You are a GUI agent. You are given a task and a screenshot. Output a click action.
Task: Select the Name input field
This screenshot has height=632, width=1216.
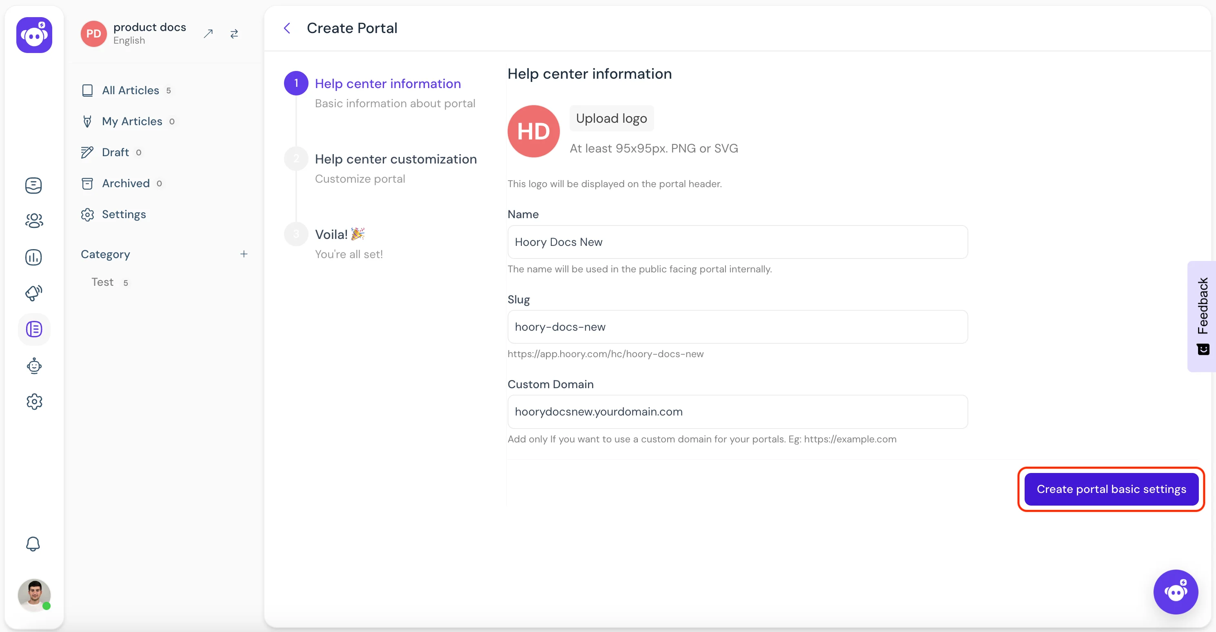click(737, 241)
